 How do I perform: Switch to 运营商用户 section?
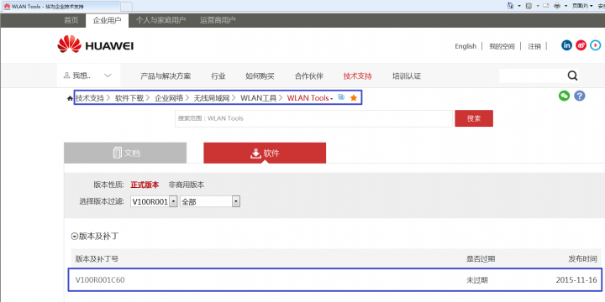pos(218,20)
